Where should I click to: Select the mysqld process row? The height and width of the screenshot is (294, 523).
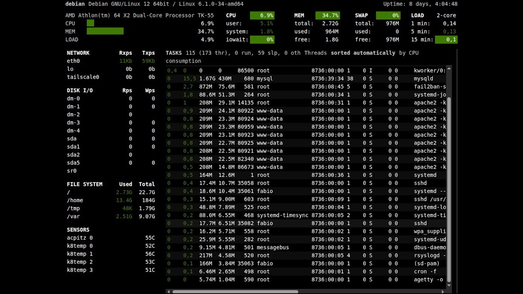[x=306, y=78]
